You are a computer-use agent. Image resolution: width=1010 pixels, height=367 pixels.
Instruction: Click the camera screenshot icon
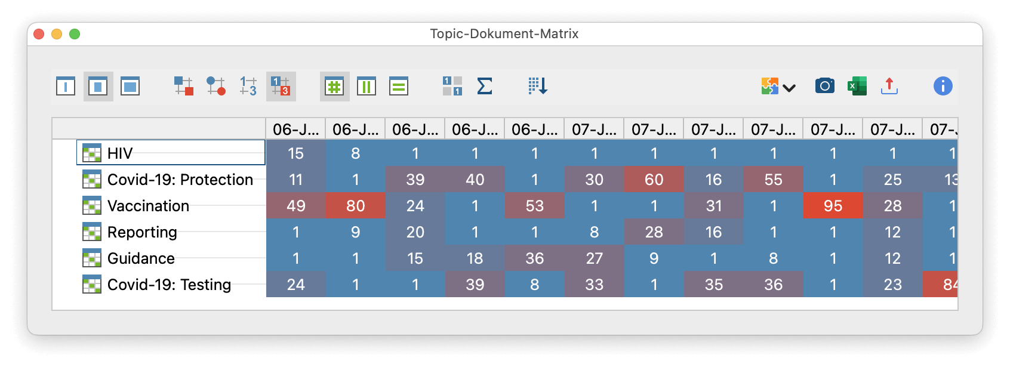(824, 86)
